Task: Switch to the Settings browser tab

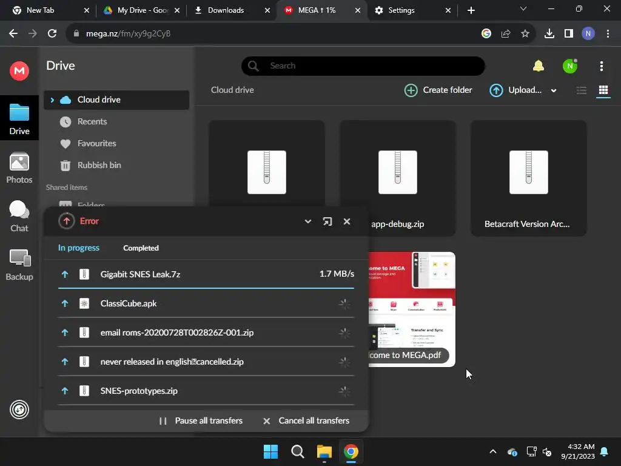Action: click(412, 10)
